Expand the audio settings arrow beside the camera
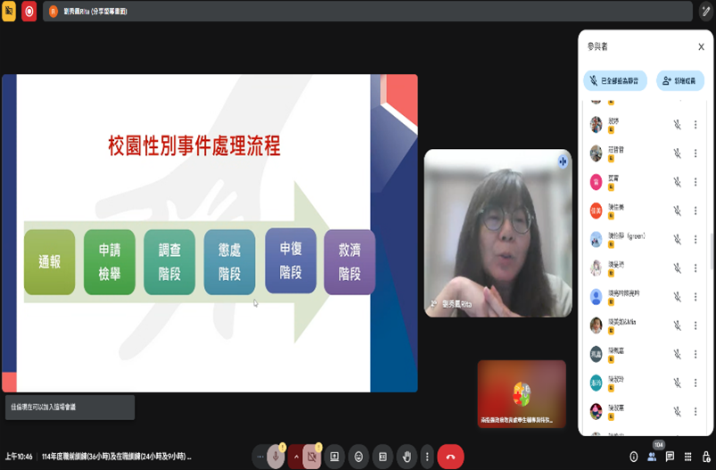Screen dimensions: 716x470 coord(295,456)
